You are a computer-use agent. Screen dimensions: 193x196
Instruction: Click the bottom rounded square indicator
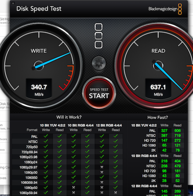(x=99, y=45)
